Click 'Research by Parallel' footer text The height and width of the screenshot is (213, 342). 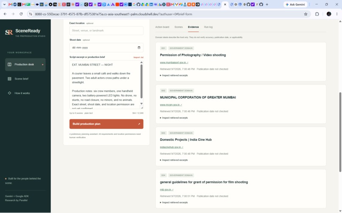[17, 200]
